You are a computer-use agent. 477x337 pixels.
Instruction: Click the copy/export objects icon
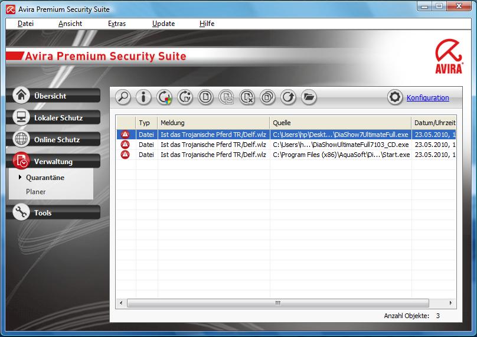click(267, 97)
